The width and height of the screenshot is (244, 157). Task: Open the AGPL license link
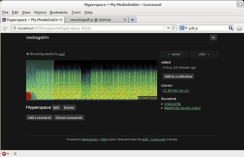coord(146,140)
